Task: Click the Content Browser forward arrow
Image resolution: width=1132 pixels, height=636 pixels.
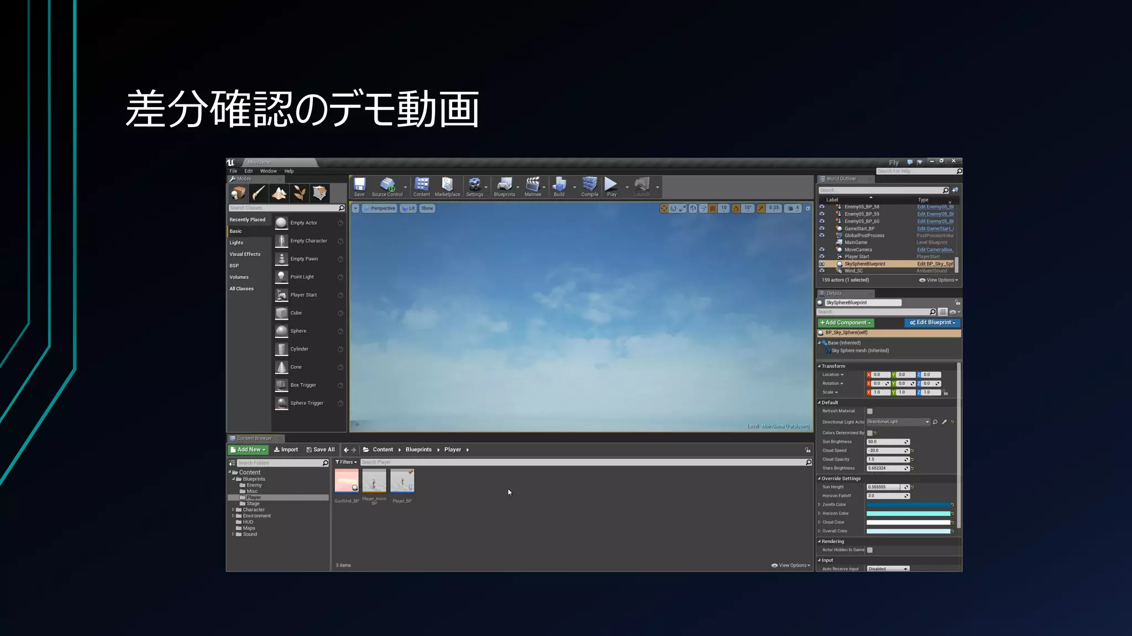Action: coord(354,450)
